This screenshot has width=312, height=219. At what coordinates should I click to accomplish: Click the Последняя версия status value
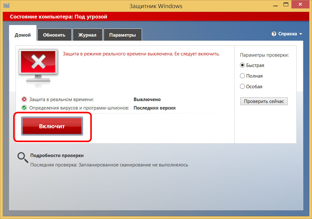pyautogui.click(x=154, y=108)
